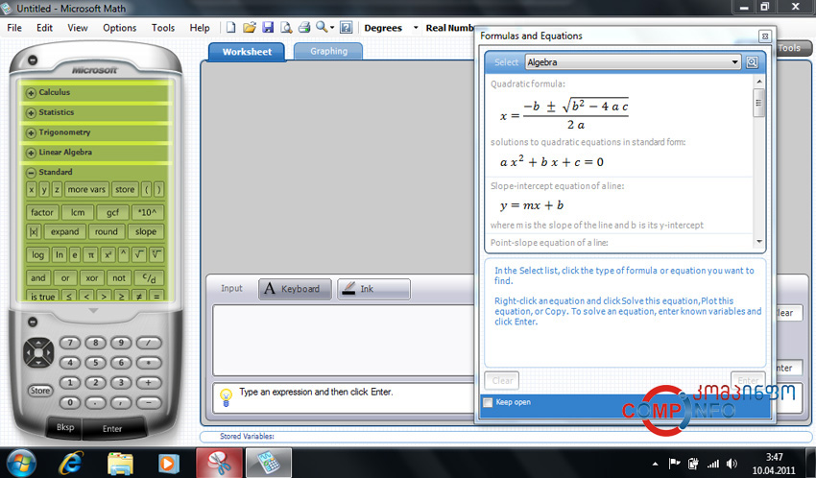816x478 pixels.
Task: Click the c/d fraction key
Action: (149, 278)
